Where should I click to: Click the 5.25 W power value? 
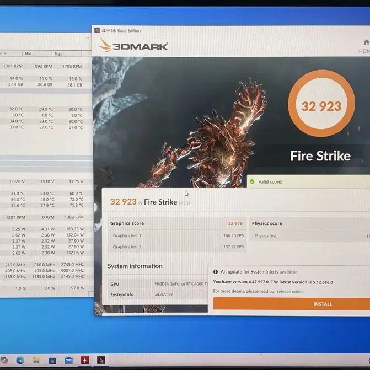click(x=19, y=229)
